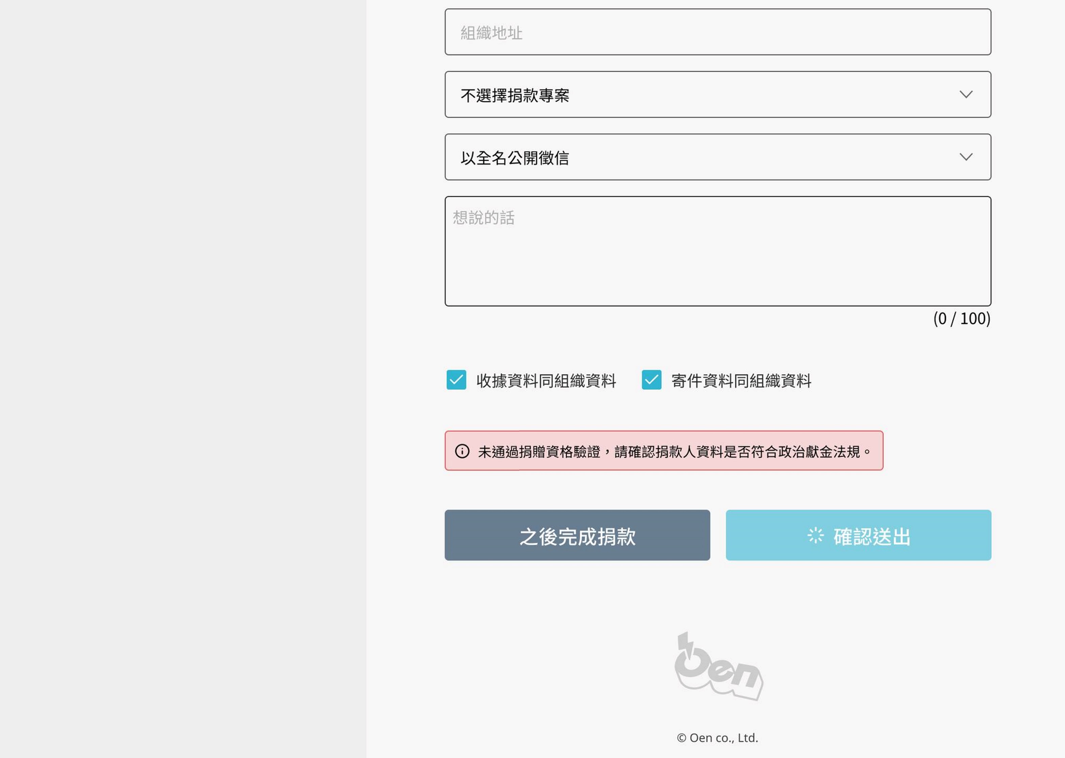Click the info icon in the red alert

tap(462, 451)
